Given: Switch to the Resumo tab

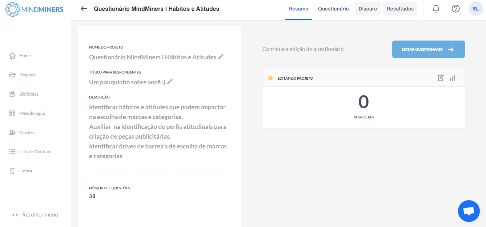Looking at the screenshot, I should 298,9.
